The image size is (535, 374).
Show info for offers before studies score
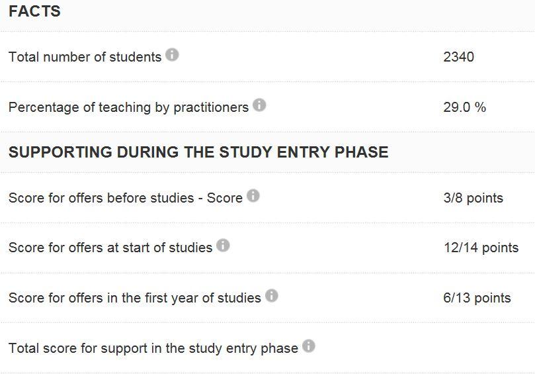pos(253,196)
